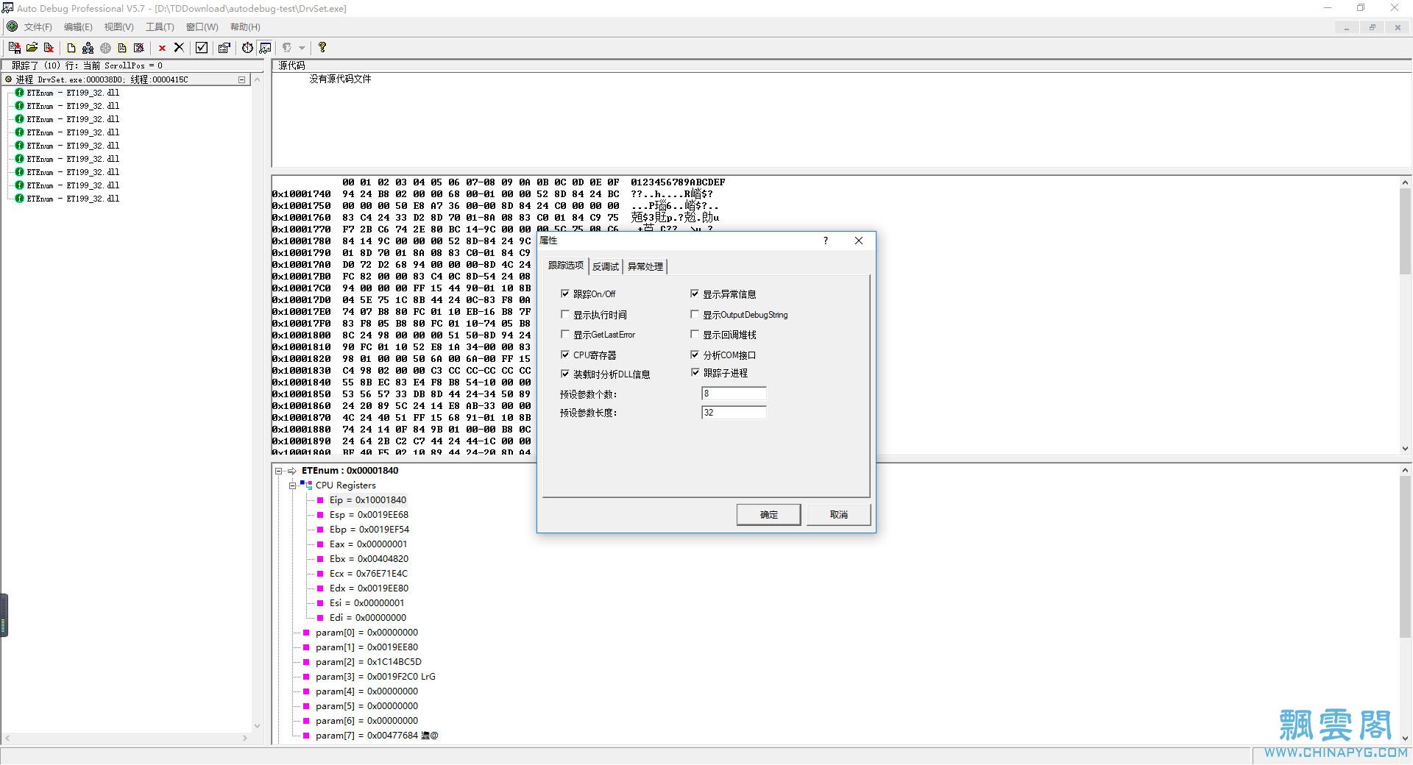
Task: Click the new blank document toolbar icon
Action: (71, 48)
